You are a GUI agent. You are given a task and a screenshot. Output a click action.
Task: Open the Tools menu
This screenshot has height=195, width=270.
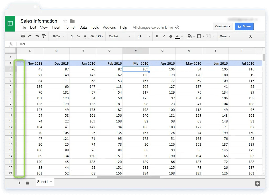(95, 27)
